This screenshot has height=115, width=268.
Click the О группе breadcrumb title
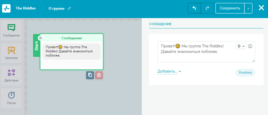point(56,9)
